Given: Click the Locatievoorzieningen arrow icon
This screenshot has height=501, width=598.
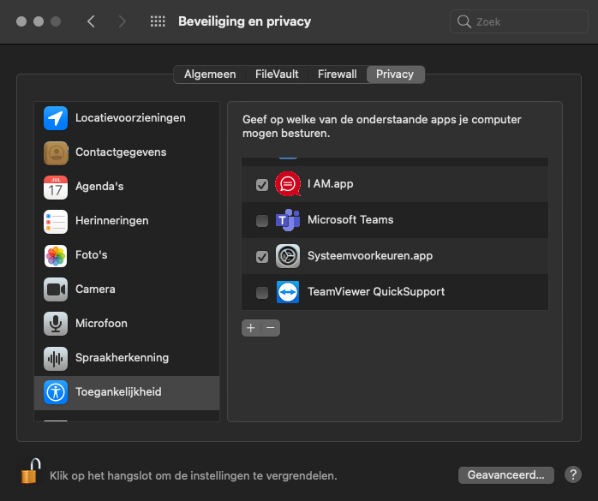Looking at the screenshot, I should coord(56,118).
